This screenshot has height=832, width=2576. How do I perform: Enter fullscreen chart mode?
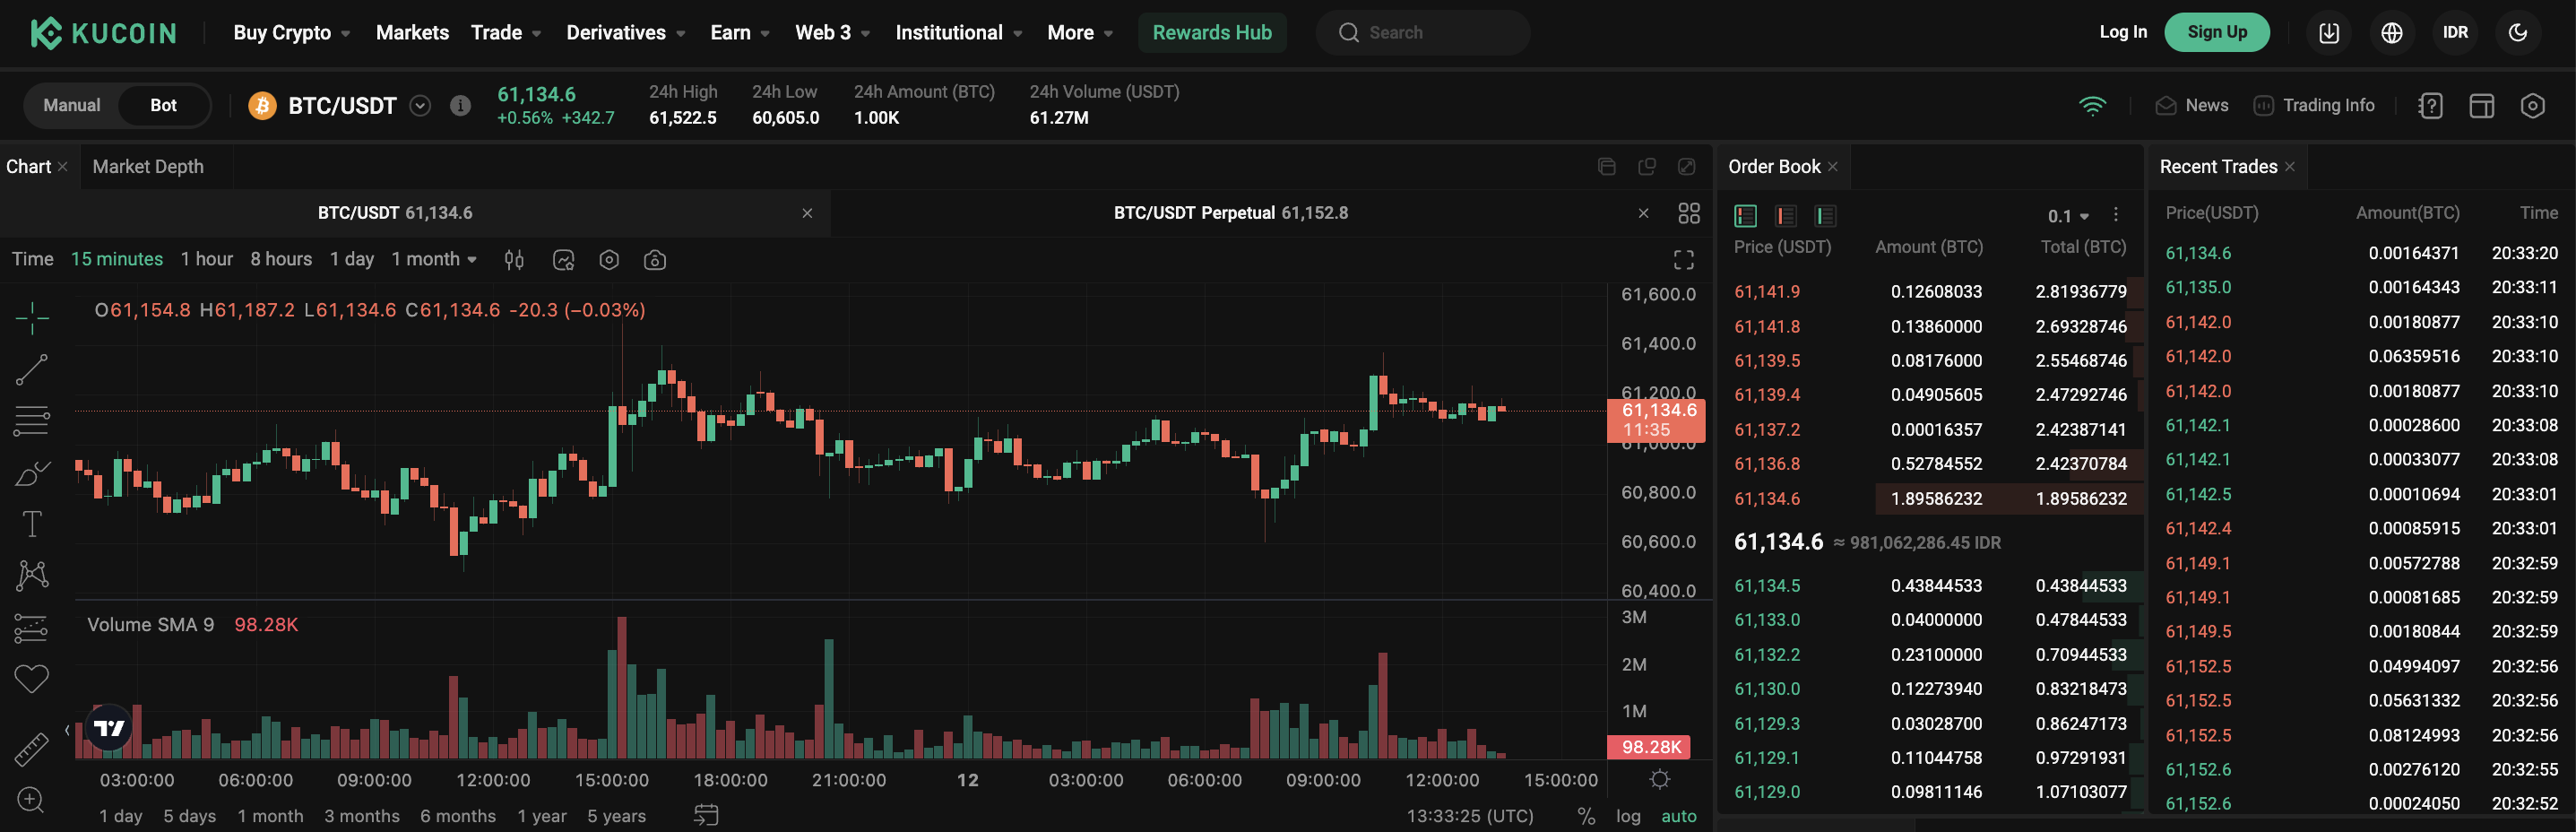tap(1684, 260)
